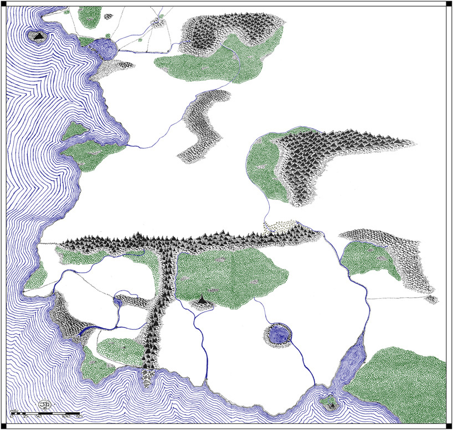Select the circular lake in the southern plain
453x430 pixels.
pyautogui.click(x=278, y=335)
